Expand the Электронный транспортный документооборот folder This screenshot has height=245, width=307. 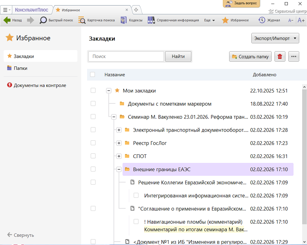tap(119, 130)
